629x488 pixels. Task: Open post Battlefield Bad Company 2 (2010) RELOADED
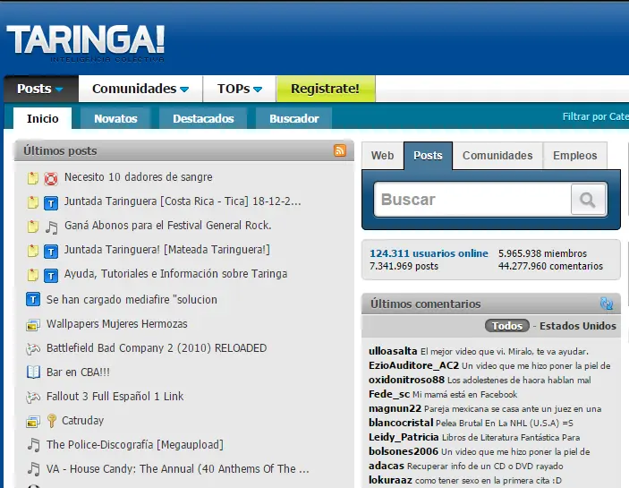157,348
